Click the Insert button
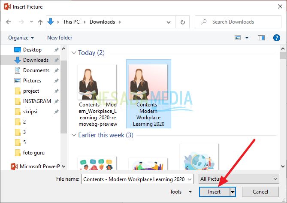287x203 pixels. (x=214, y=192)
